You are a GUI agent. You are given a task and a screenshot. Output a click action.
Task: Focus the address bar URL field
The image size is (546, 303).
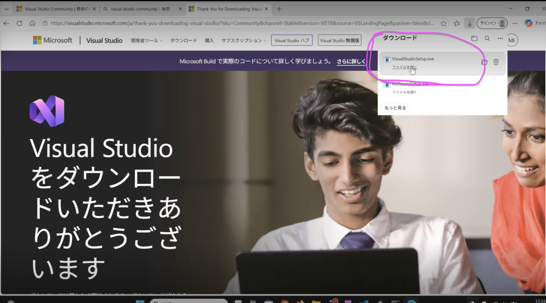pos(242,23)
